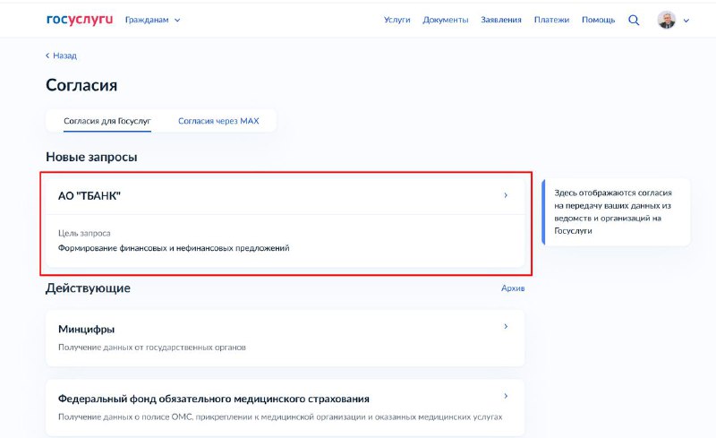Go back using the Назад link
716x438 pixels.
(x=62, y=56)
